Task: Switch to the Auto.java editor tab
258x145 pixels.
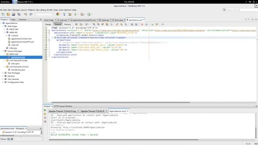Action: (119, 20)
